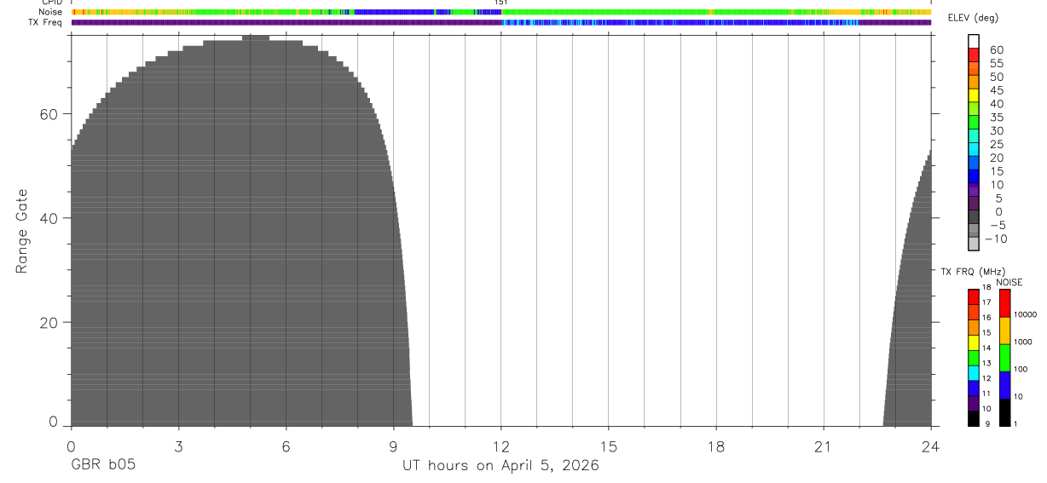This screenshot has width=1047, height=483.
Task: Click the multicolor Noise strip above the plot
Action: pos(501,12)
